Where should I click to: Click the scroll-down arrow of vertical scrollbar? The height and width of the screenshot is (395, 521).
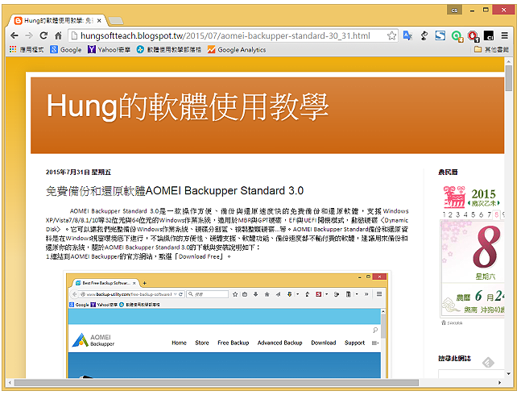[508, 374]
